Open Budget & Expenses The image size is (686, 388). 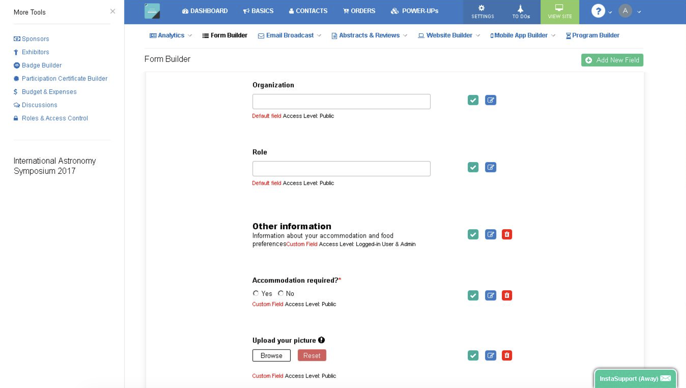pyautogui.click(x=45, y=92)
